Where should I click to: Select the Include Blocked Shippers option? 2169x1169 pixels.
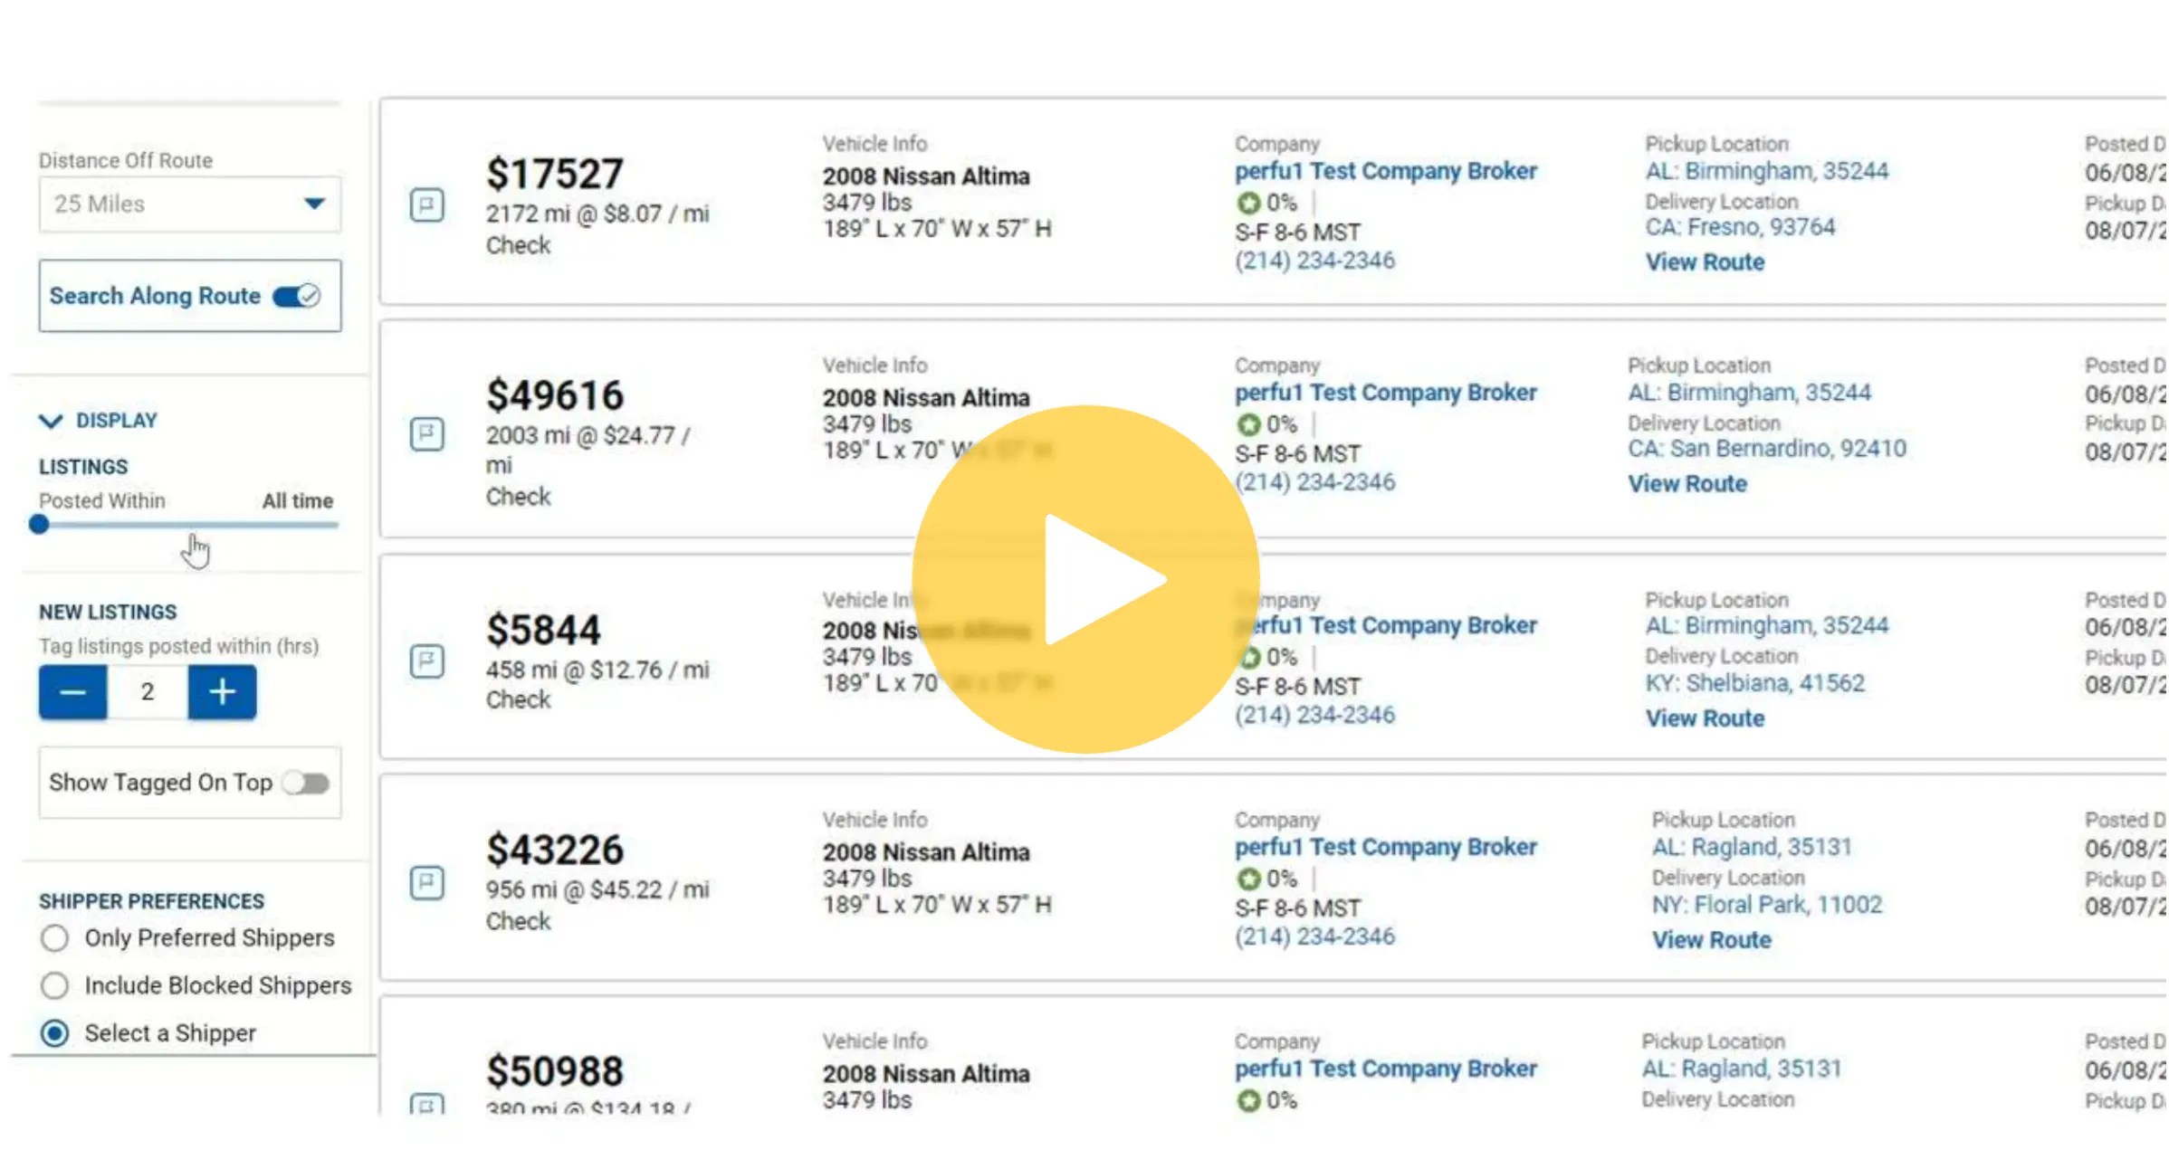(x=54, y=985)
